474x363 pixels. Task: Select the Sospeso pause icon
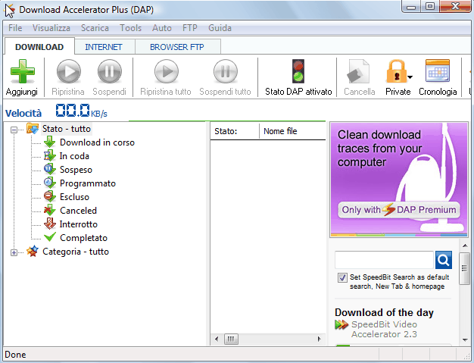pyautogui.click(x=49, y=169)
